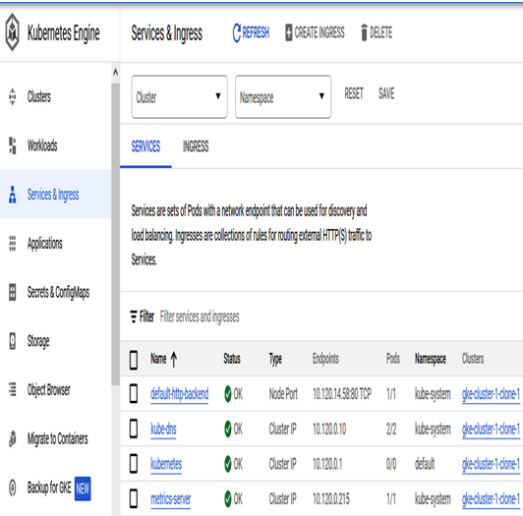The height and width of the screenshot is (516, 523).
Task: Click the CREATE INGRESS button label
Action: coord(320,32)
